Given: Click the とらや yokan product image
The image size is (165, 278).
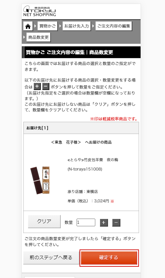Looking at the screenshot, I should 40,180.
